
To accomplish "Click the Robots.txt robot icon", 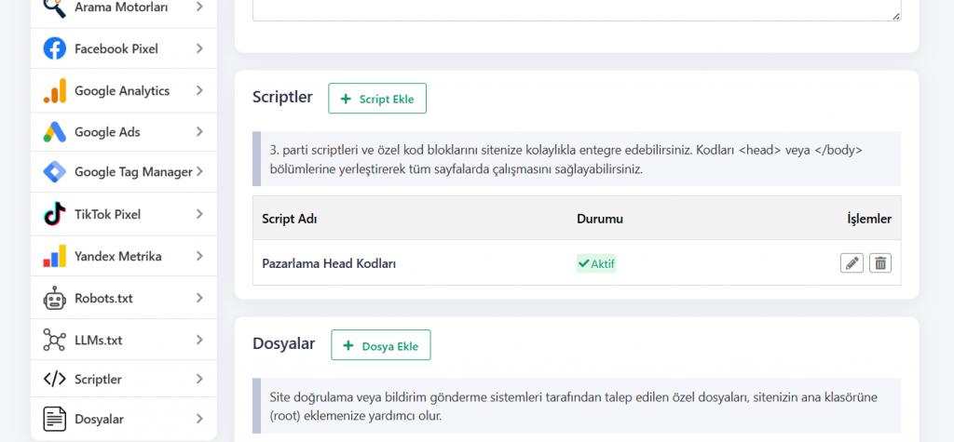I will [x=55, y=299].
